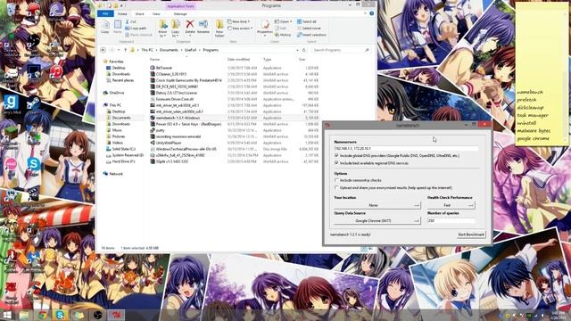Screen dimensions: 571x321
Task: Toggle Include global DNS providers checkbox
Action: [336, 155]
